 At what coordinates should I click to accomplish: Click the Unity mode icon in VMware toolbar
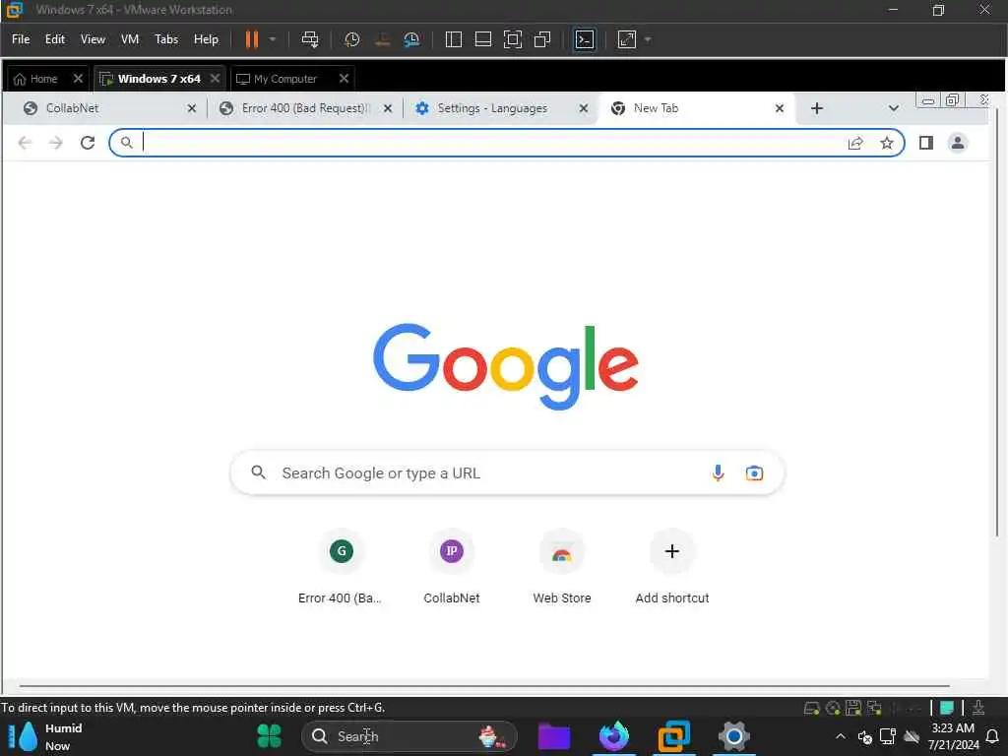pos(542,39)
